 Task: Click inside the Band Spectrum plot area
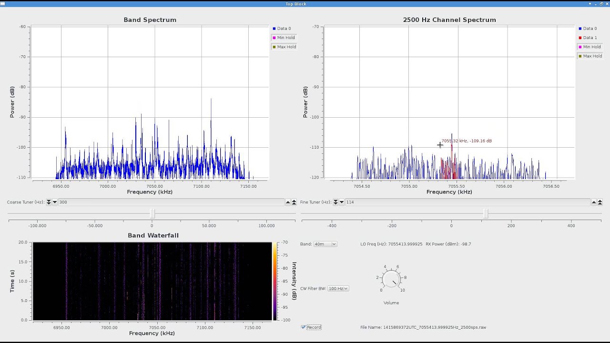pyautogui.click(x=150, y=102)
